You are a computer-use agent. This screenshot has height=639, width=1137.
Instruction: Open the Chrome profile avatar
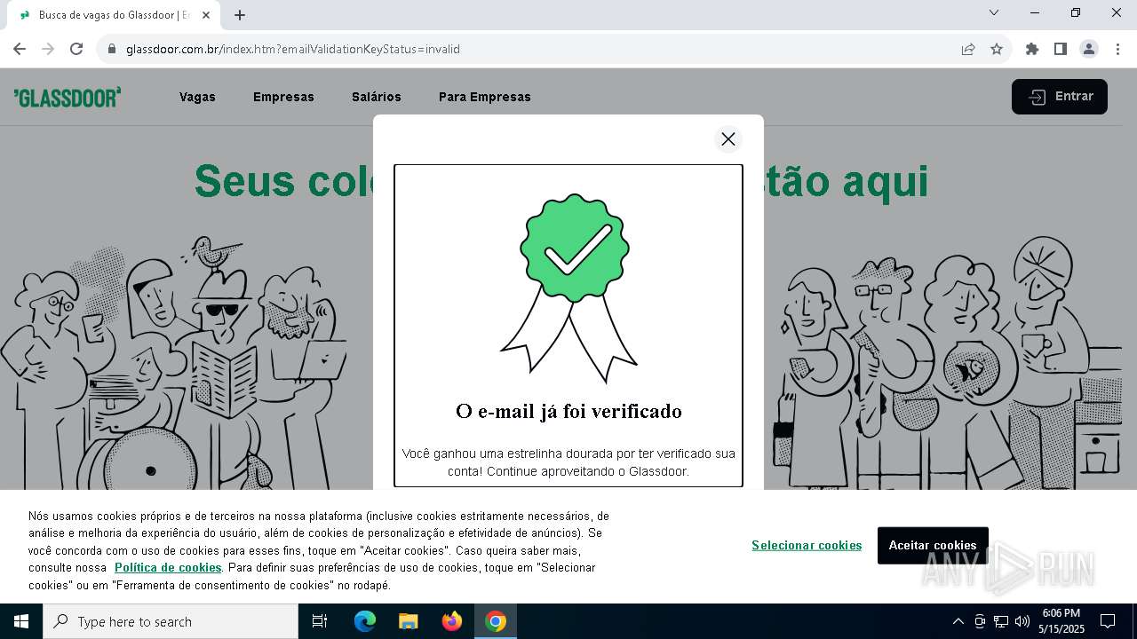[x=1089, y=49]
